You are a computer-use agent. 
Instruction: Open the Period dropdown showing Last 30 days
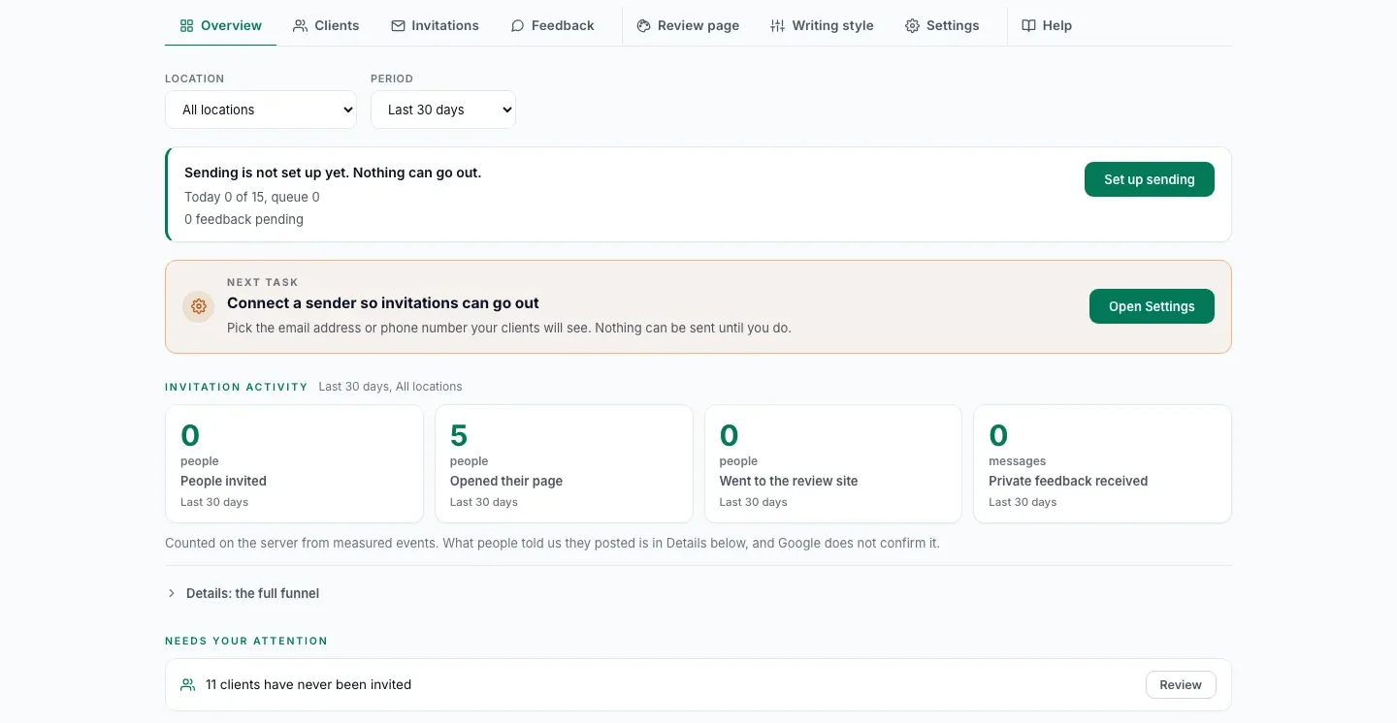point(443,110)
